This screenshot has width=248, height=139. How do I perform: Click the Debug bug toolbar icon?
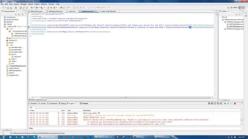pos(32,8)
